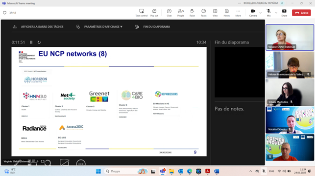The height and width of the screenshot is (176, 315).
Task: Open weather widget showing 18°C Rain
Action: click(10, 171)
